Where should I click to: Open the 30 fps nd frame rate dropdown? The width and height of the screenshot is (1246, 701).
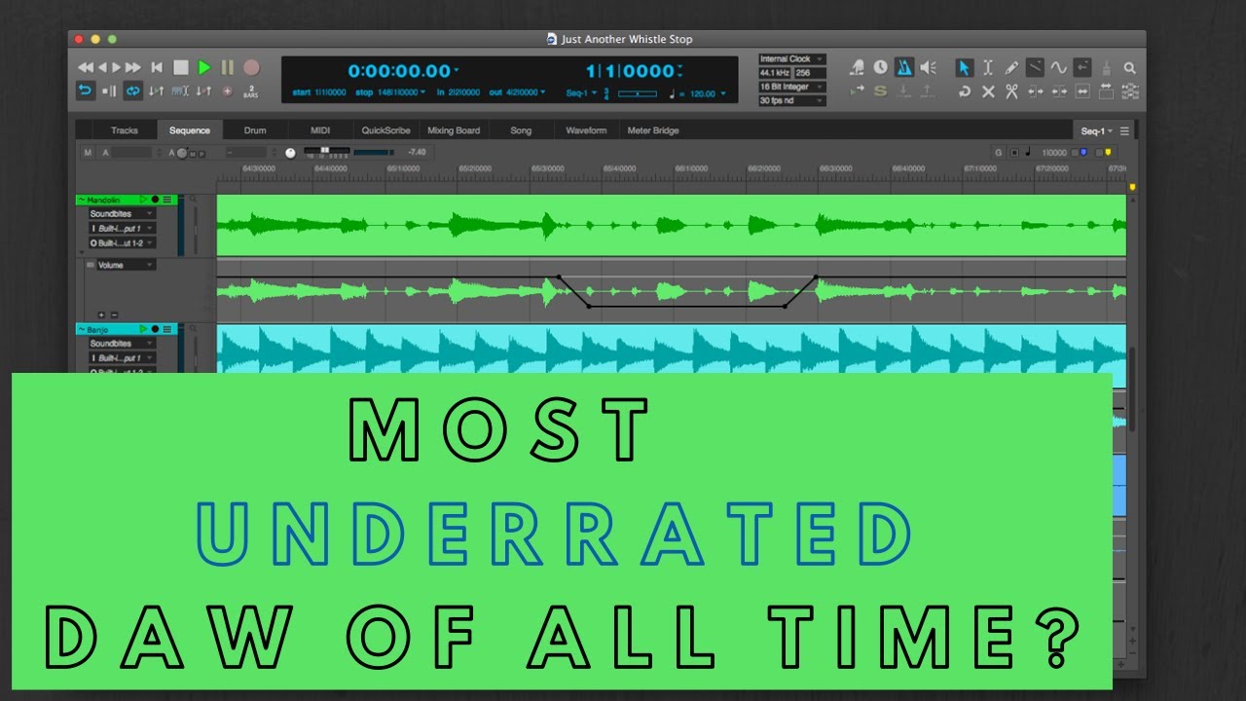coord(792,100)
